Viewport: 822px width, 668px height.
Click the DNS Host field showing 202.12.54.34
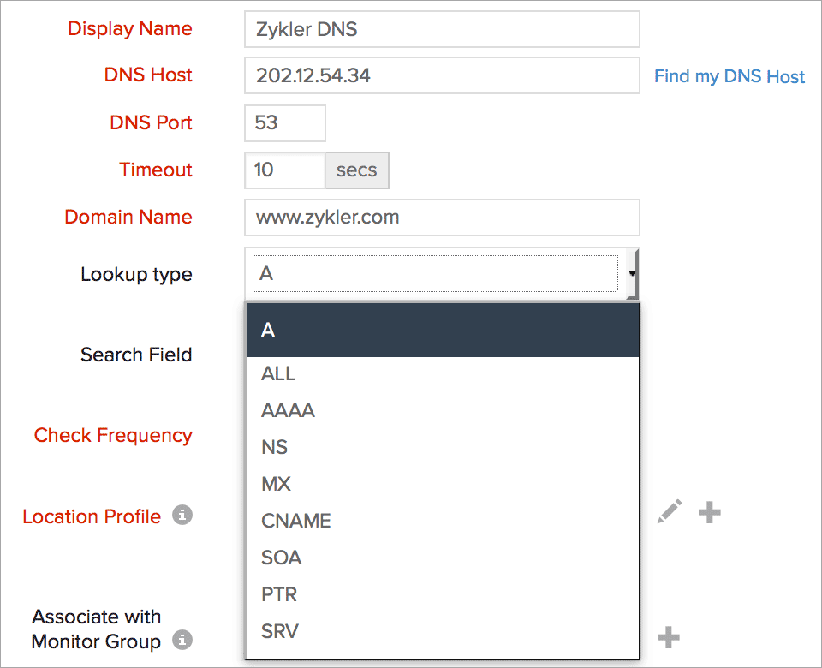tap(442, 75)
